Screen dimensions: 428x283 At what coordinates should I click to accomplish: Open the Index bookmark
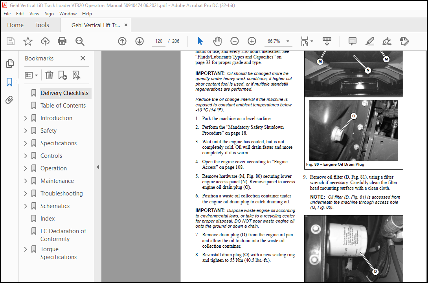48,219
